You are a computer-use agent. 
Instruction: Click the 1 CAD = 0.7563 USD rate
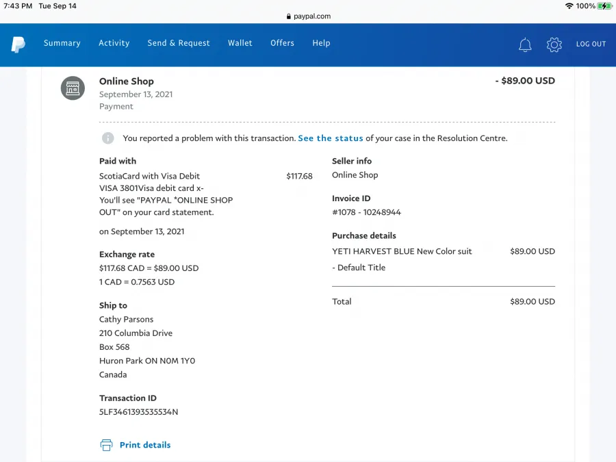(137, 282)
